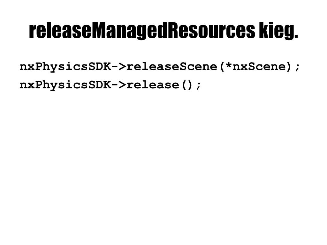
Task: Click the arrow operator before release()
Action: tap(119, 85)
